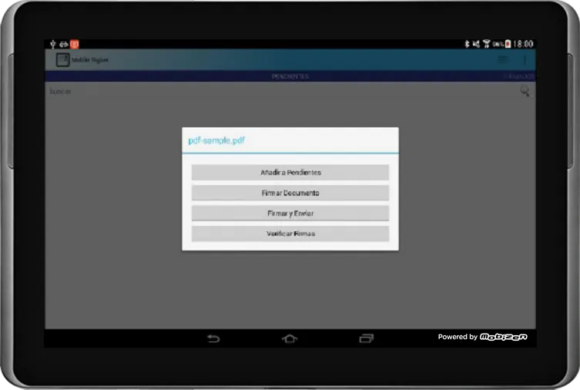Open the recent apps navigation button

click(x=366, y=338)
